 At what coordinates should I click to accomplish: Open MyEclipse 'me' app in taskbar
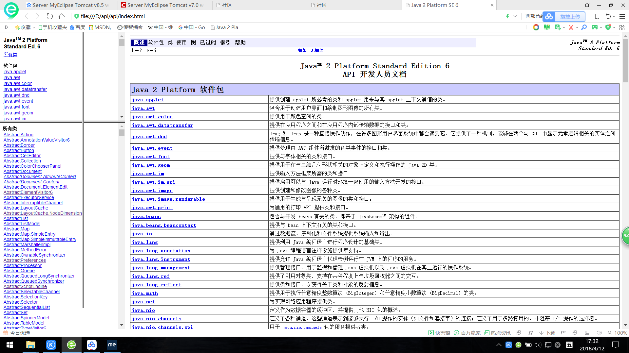click(112, 345)
